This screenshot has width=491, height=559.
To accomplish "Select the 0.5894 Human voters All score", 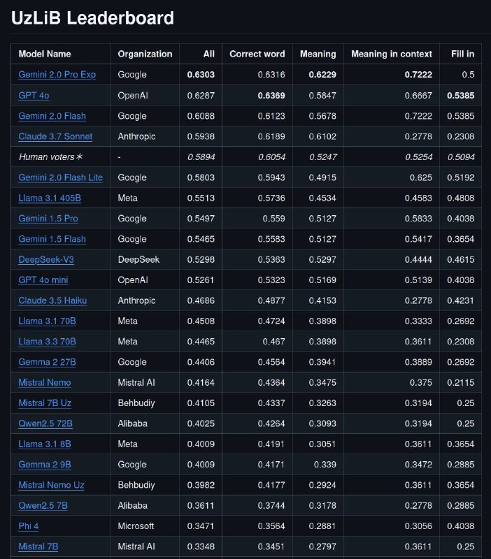I will pyautogui.click(x=201, y=157).
